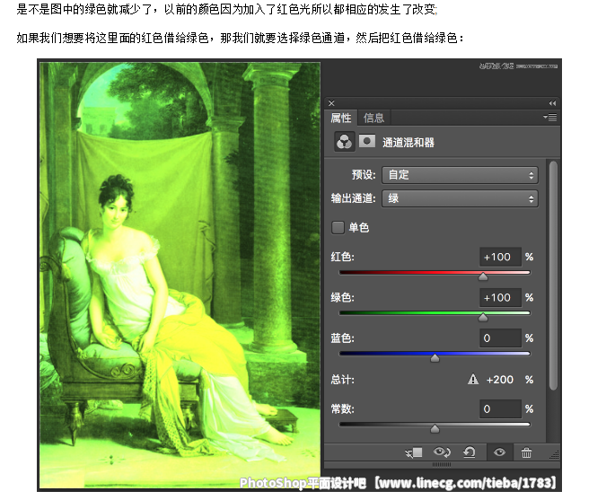Viewport: 606px width, 500px height.
Task: Click the 绿色 value field +100
Action: pyautogui.click(x=500, y=297)
